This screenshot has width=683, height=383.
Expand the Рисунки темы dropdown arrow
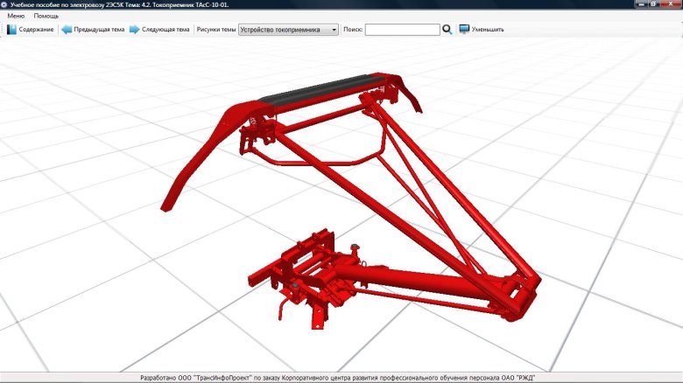coord(334,30)
